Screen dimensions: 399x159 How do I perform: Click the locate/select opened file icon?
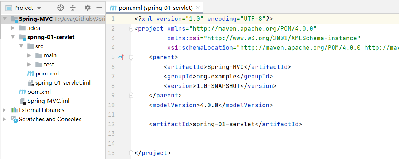point(61,8)
